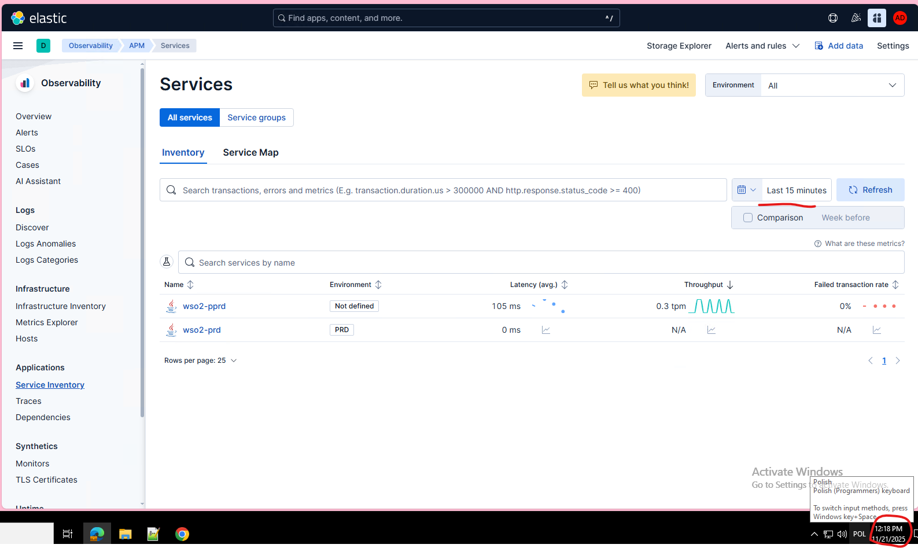918x548 pixels.
Task: Click the throughput chart icon for wso2-prd
Action: (x=711, y=330)
